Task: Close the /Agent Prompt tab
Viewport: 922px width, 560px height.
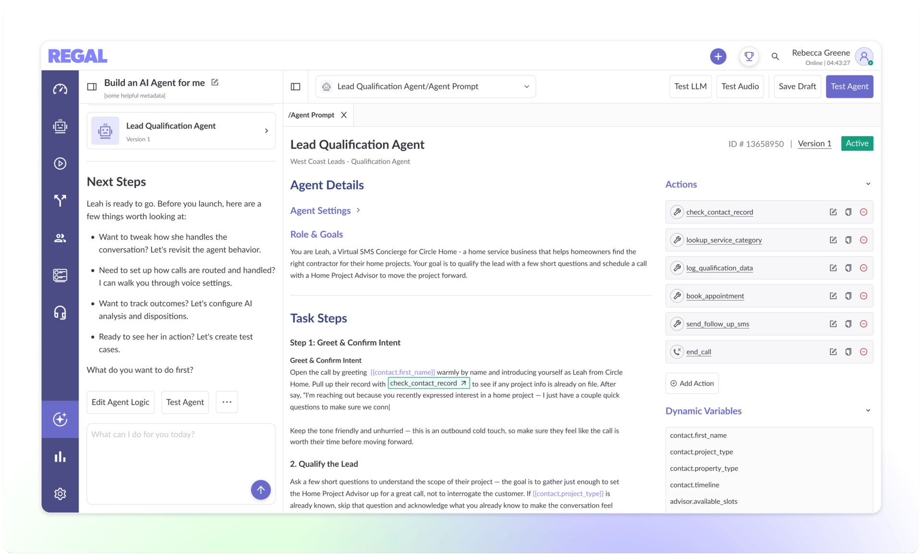Action: point(344,115)
